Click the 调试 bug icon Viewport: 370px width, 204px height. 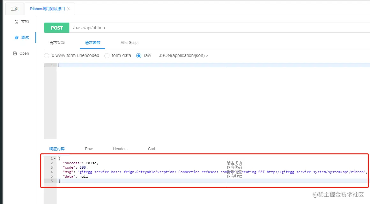click(x=17, y=38)
